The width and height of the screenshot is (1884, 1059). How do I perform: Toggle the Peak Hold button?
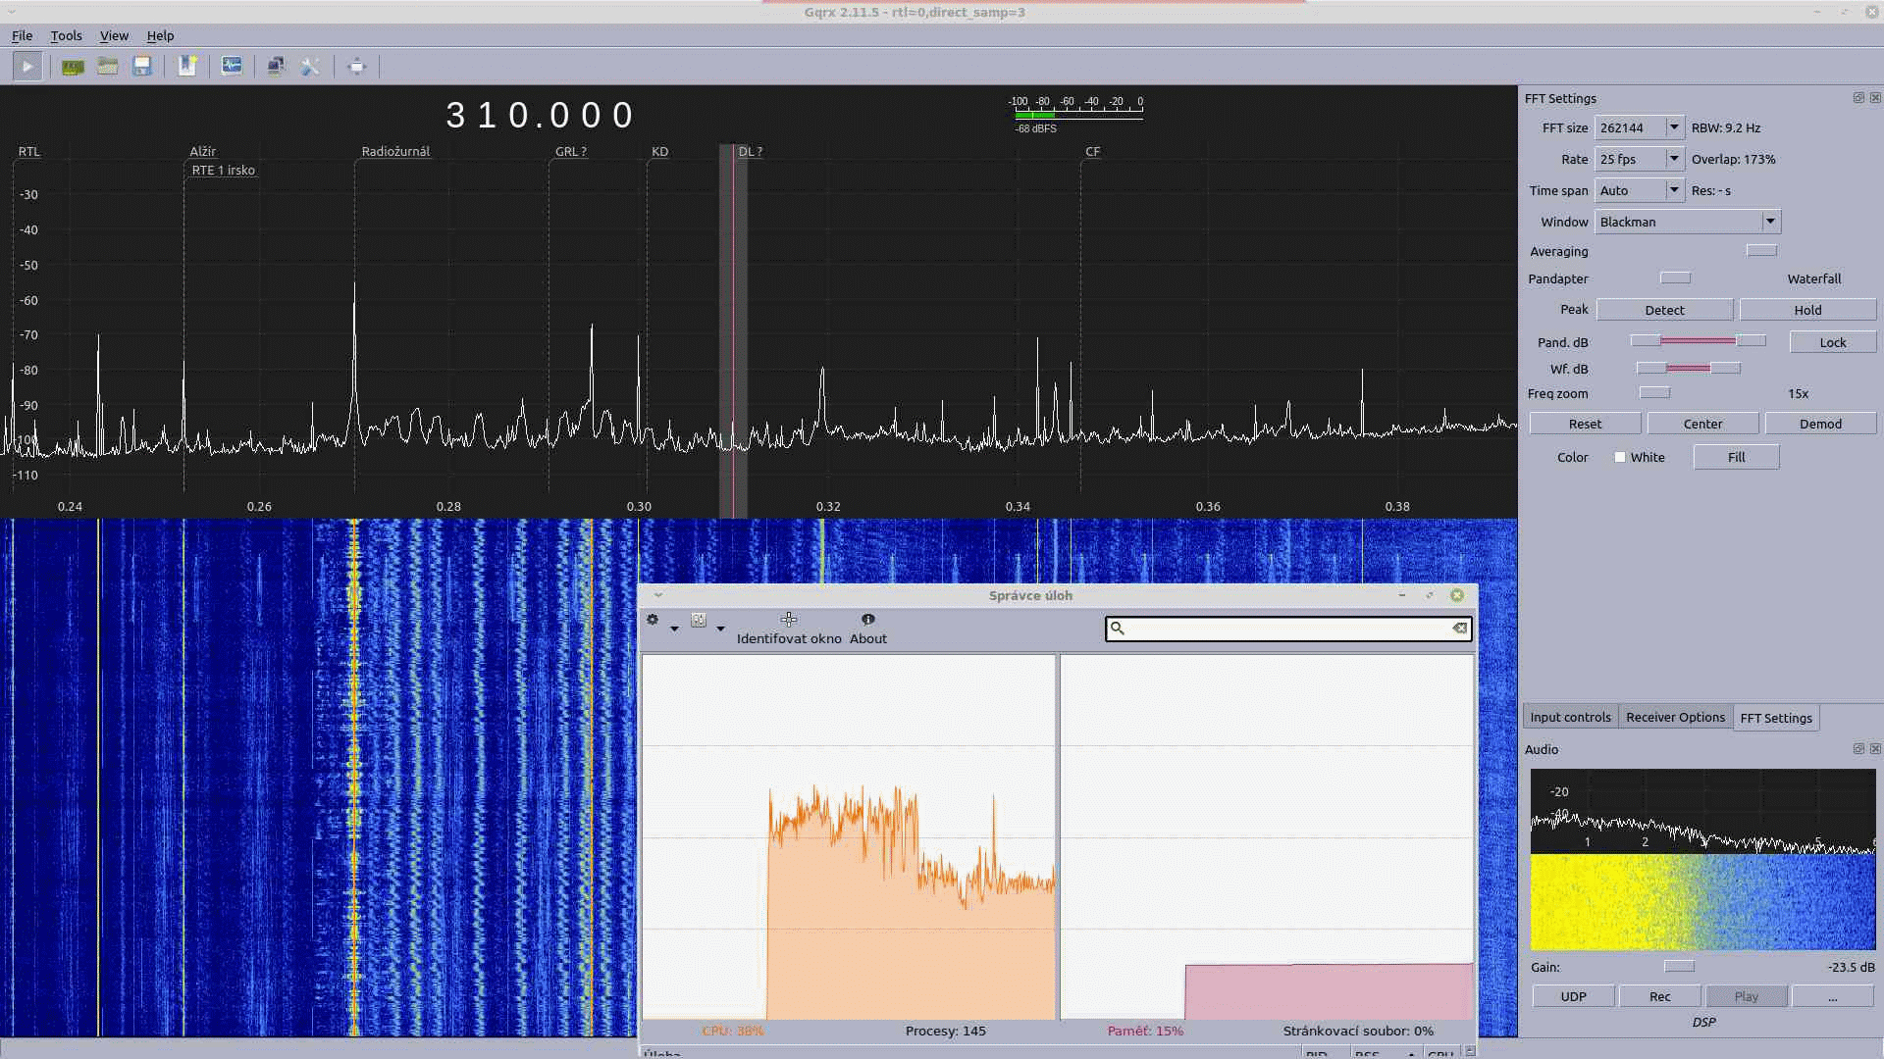[1806, 310]
